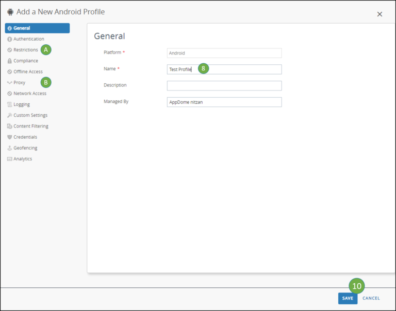
Task: Close the Add Android Profile dialog
Action: (x=379, y=14)
